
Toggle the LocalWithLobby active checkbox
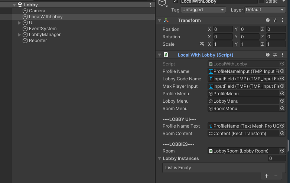[175, 1]
